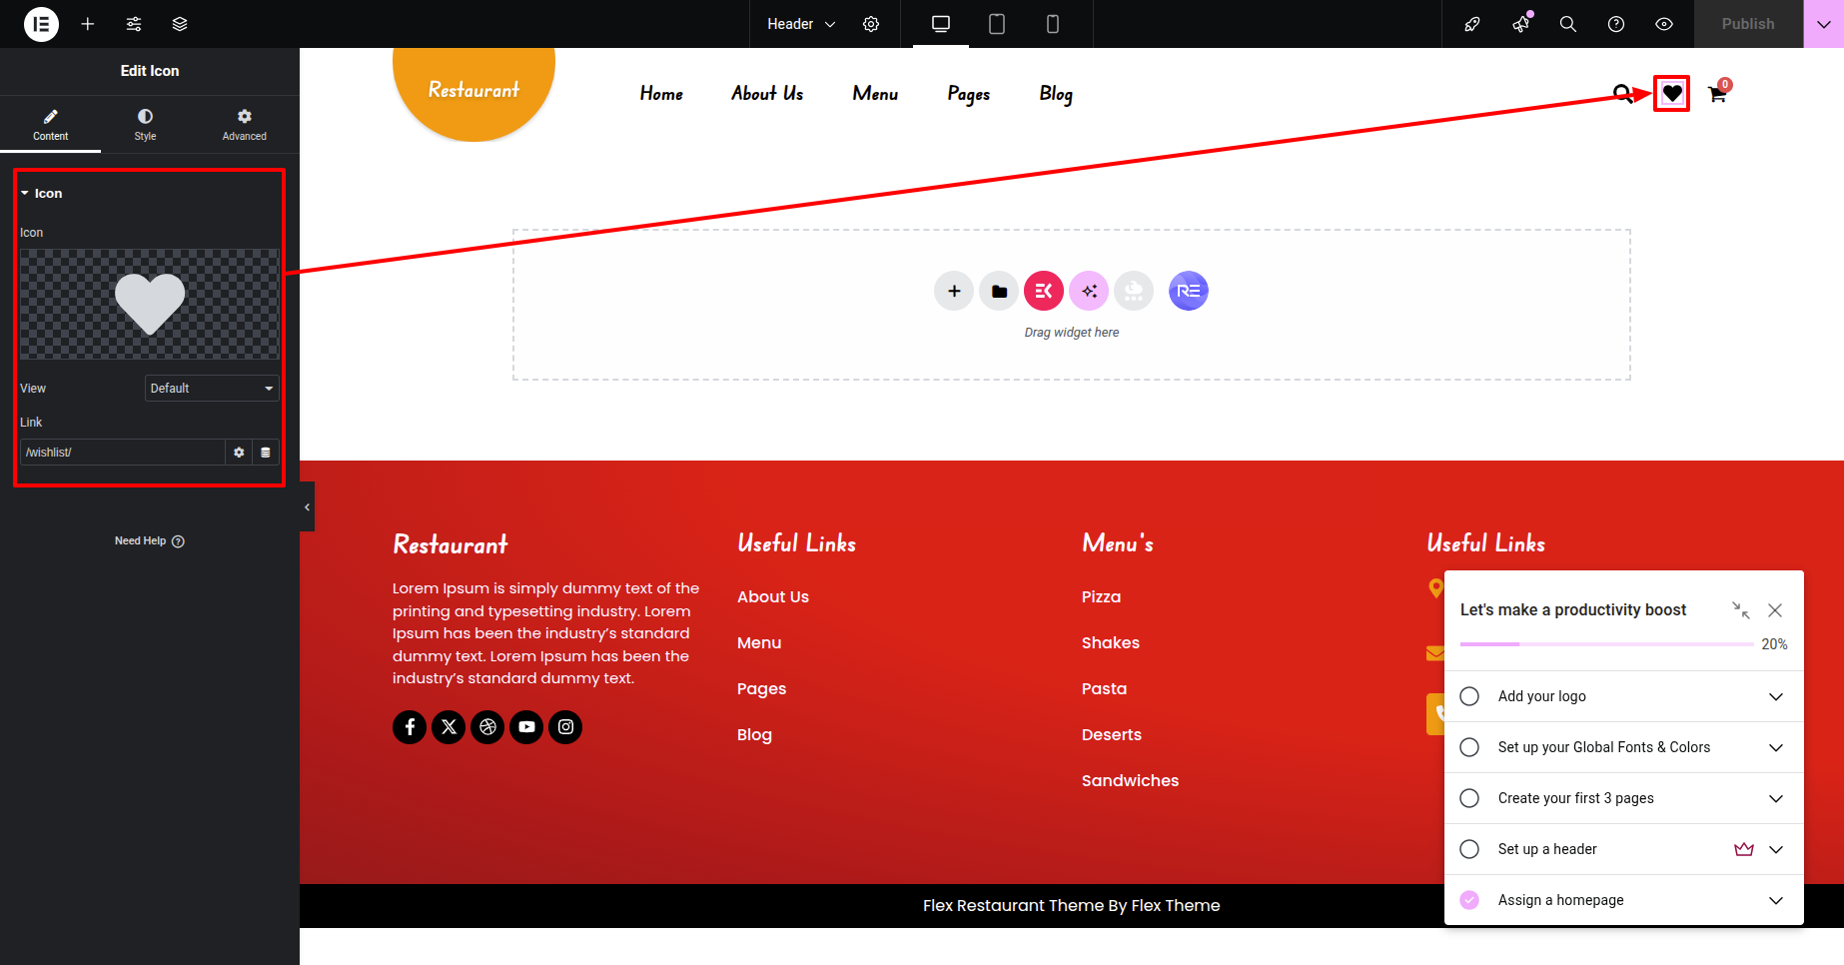Open the Elementor logo menu
This screenshot has width=1844, height=965.
coord(41,24)
